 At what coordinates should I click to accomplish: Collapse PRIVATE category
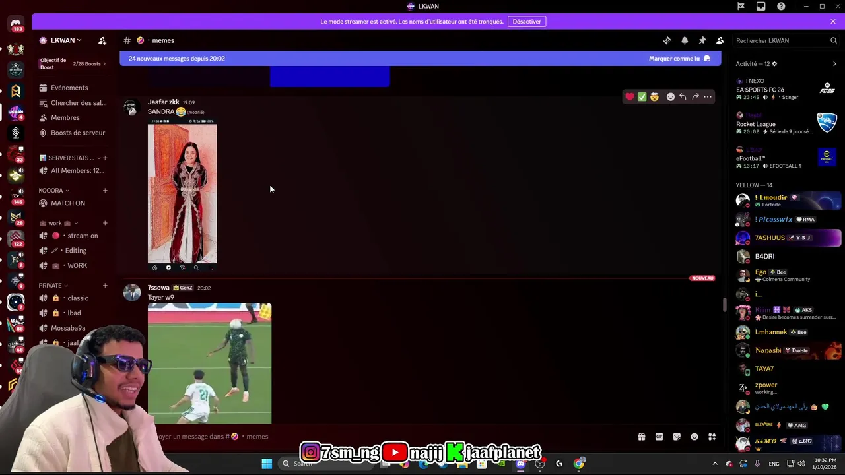(x=53, y=285)
